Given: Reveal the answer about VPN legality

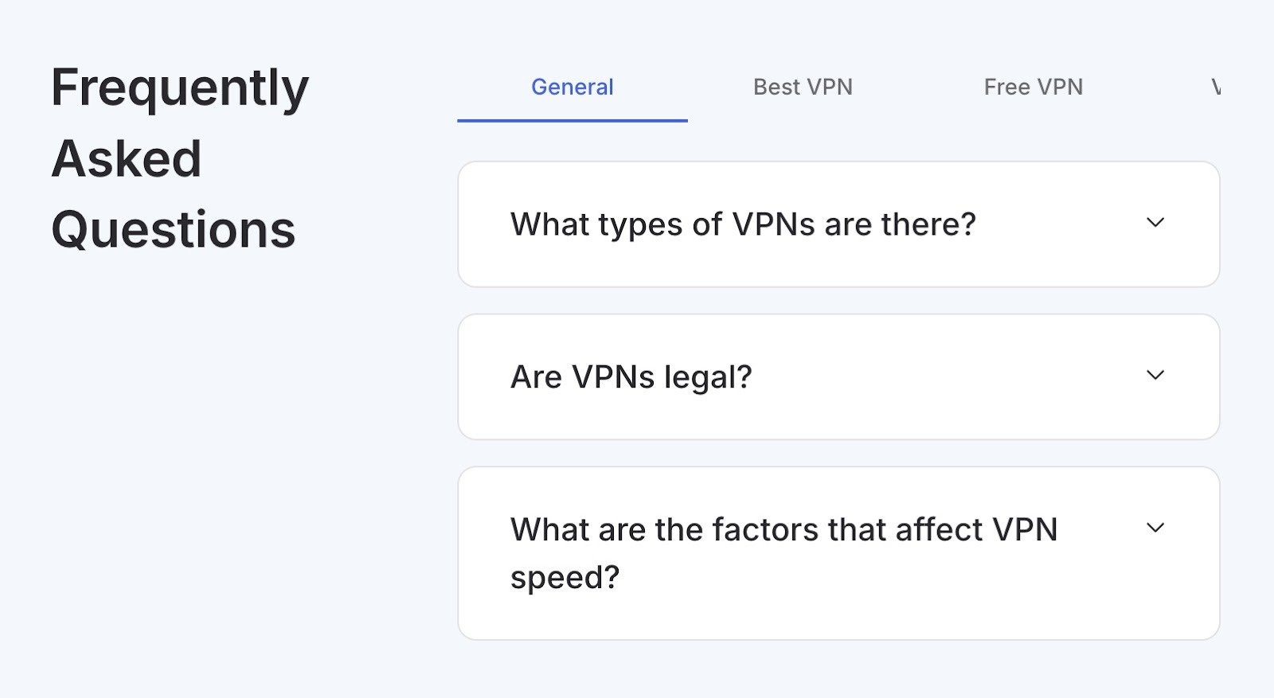Looking at the screenshot, I should coord(631,377).
